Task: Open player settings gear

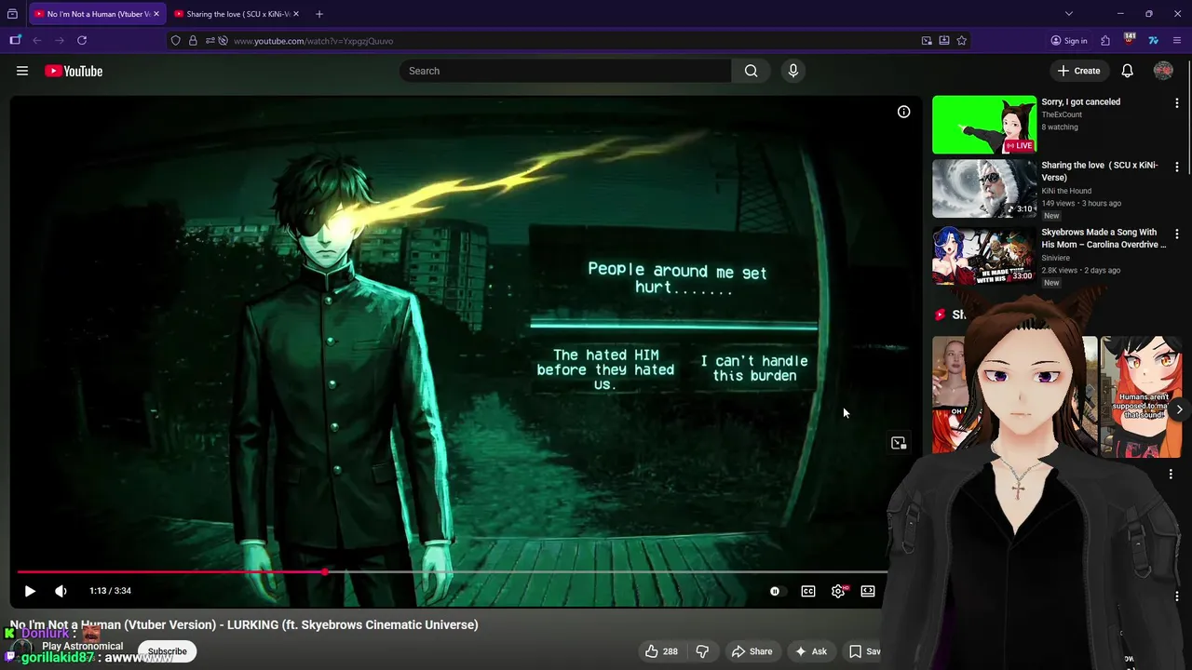Action: [838, 591]
